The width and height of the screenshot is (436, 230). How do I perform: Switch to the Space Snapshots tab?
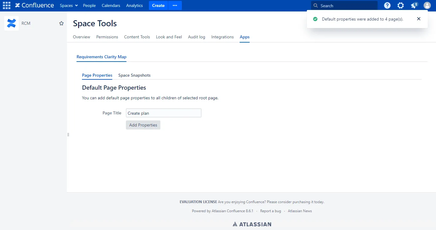pyautogui.click(x=134, y=75)
